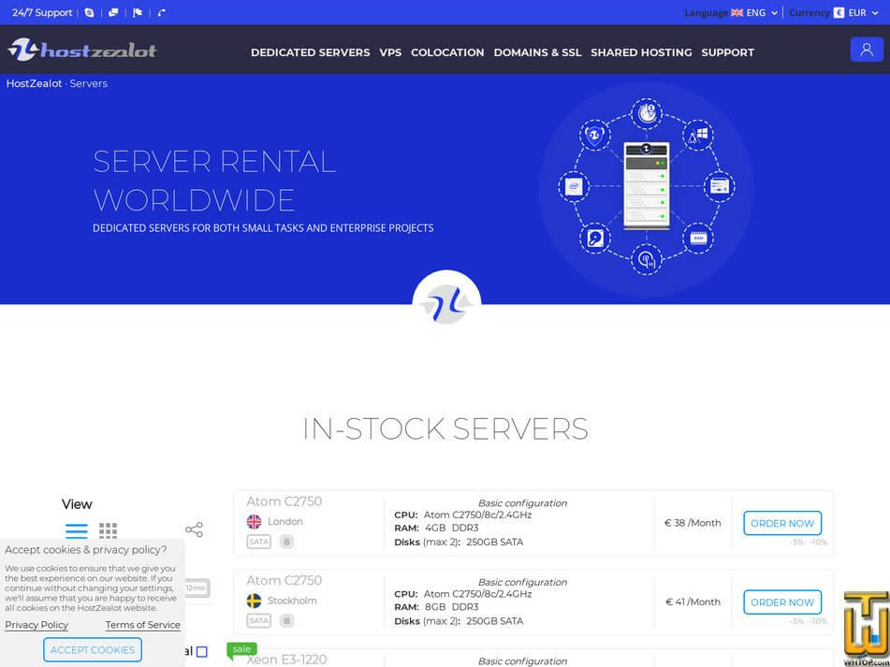Open Domains & SSL menu
This screenshot has height=667, width=890.
click(537, 52)
